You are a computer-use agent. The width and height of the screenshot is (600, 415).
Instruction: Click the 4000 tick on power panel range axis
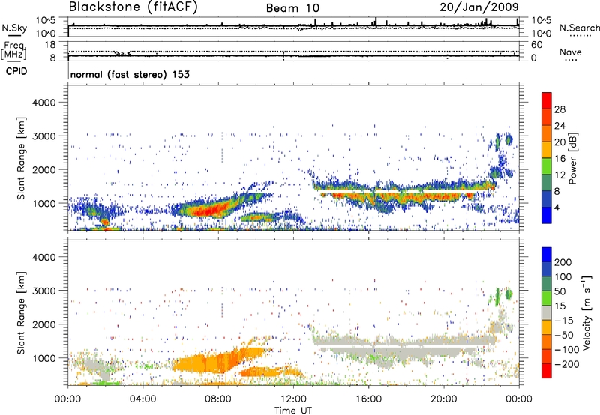(x=43, y=103)
